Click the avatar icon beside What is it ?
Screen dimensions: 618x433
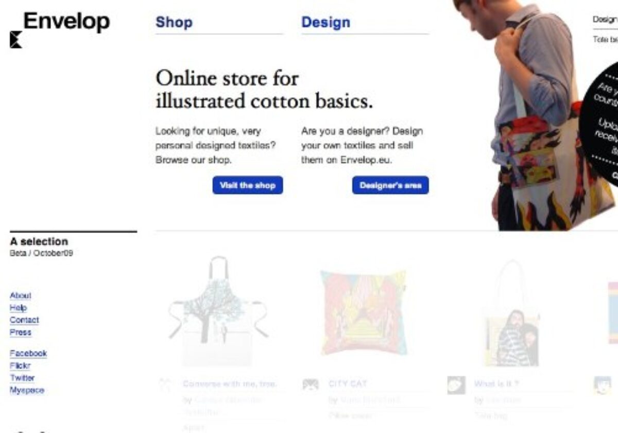pyautogui.click(x=456, y=385)
